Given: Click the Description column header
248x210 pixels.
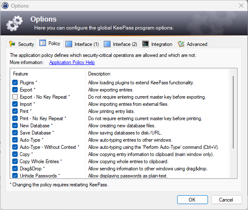Looking at the screenshot, I should [157, 74].
